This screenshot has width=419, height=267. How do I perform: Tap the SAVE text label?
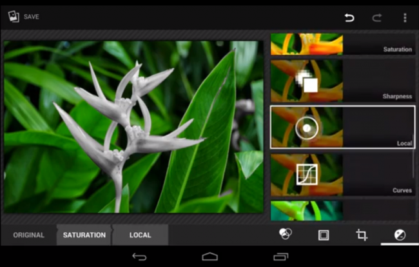point(32,17)
